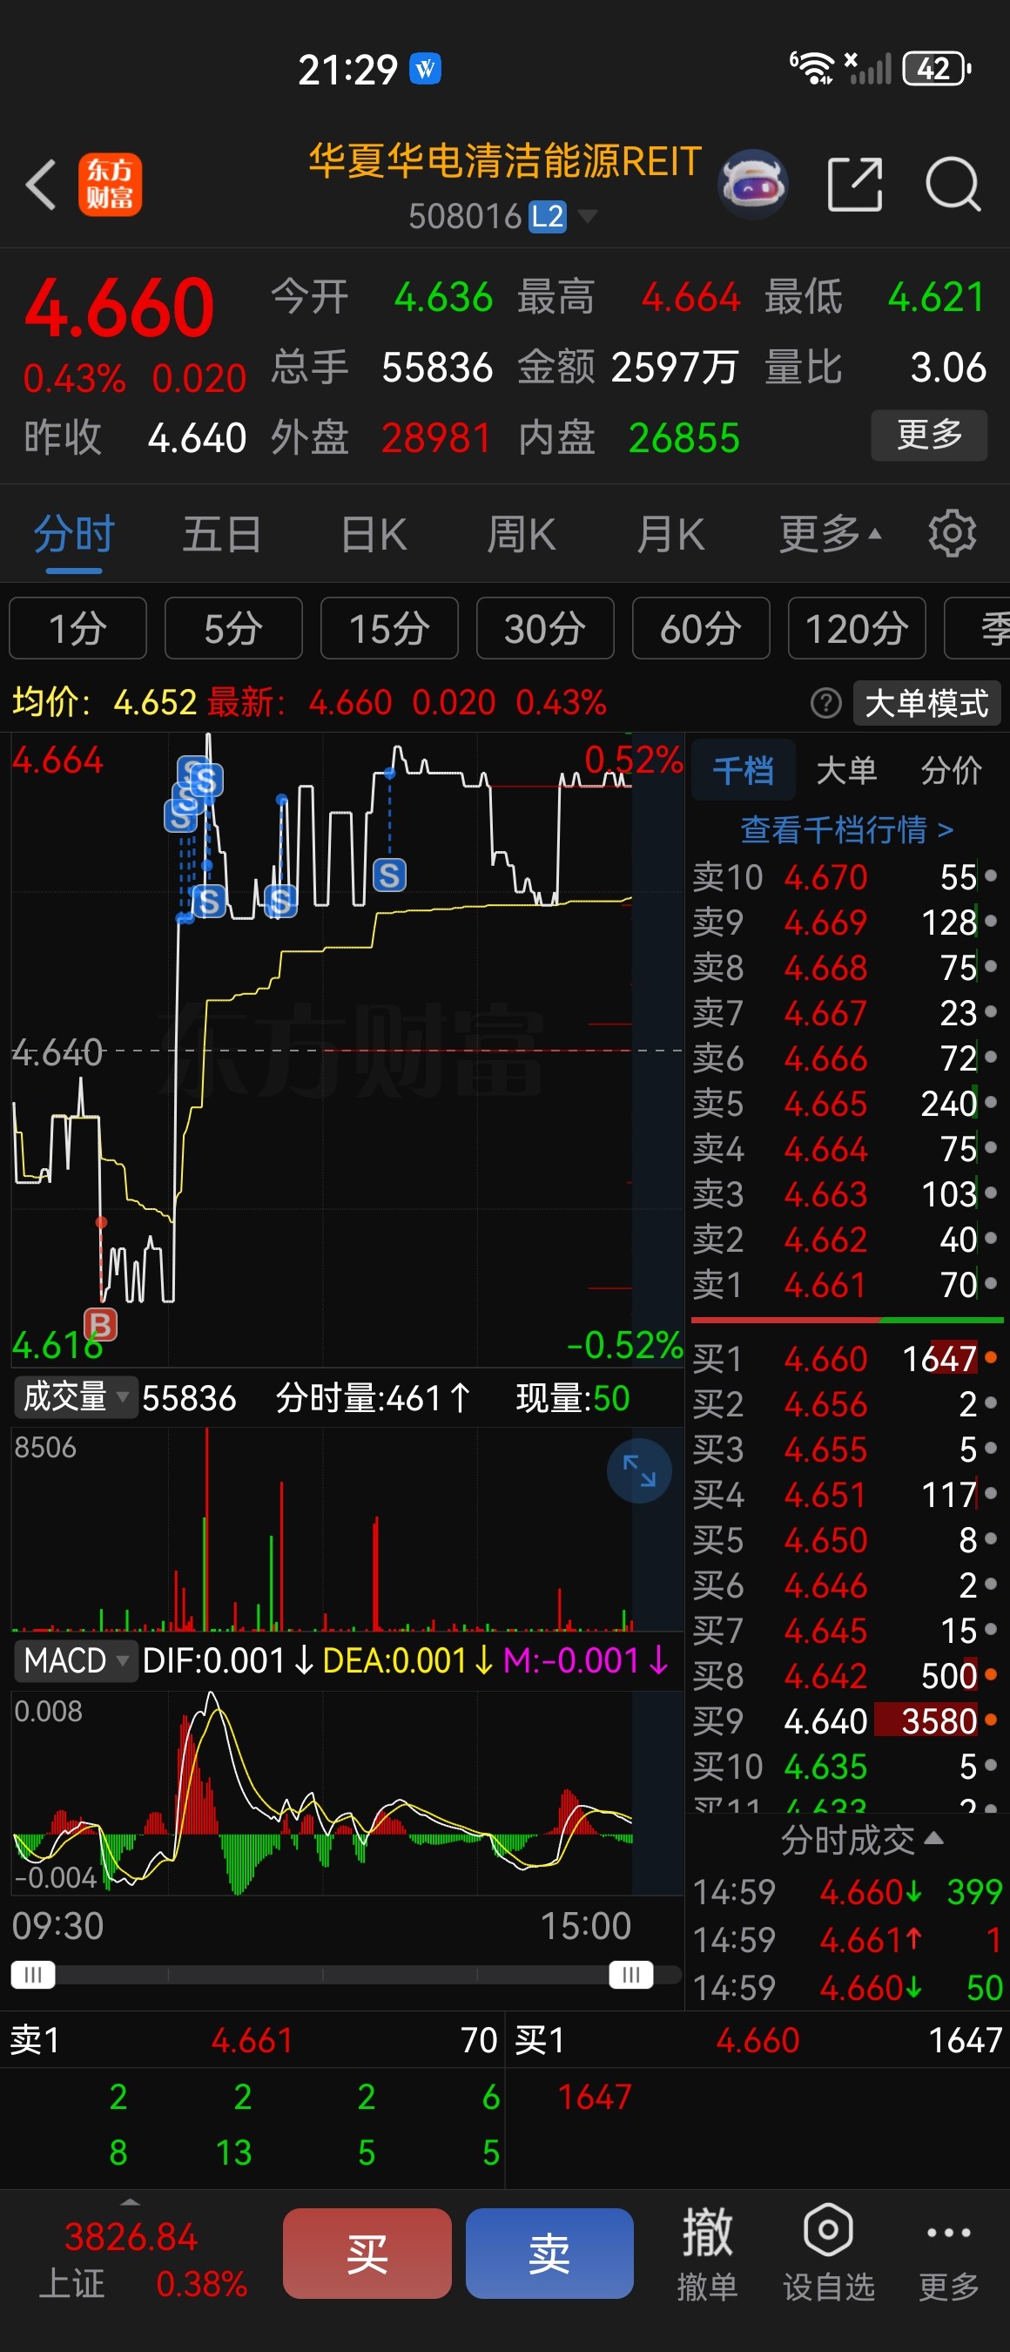Select the 卖10 4.670 order row

(x=846, y=876)
